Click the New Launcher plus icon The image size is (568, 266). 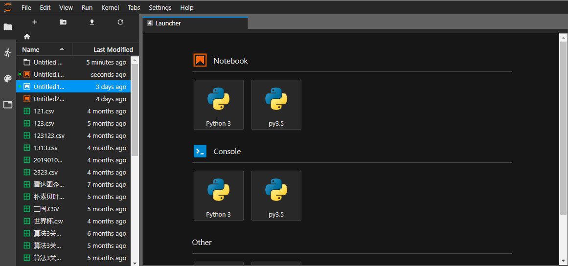click(x=34, y=22)
